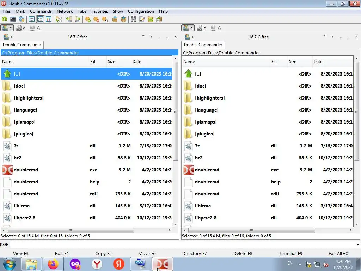Click the Invert selection toolbar icon
The height and width of the screenshot is (271, 361).
pos(105,19)
